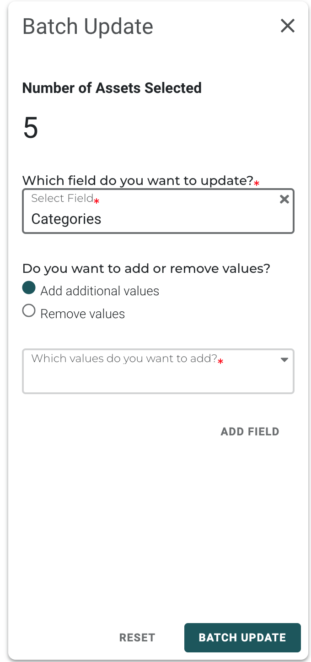This screenshot has height=662, width=311.
Task: Choose the Remove values radio button
Action: click(29, 311)
